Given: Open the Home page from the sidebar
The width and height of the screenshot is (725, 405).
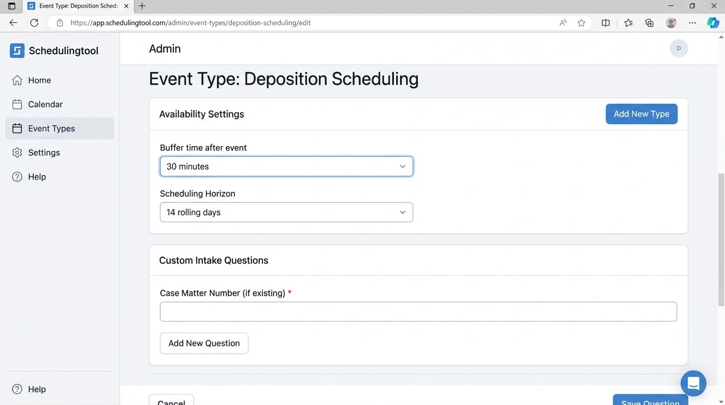Looking at the screenshot, I should pyautogui.click(x=39, y=80).
